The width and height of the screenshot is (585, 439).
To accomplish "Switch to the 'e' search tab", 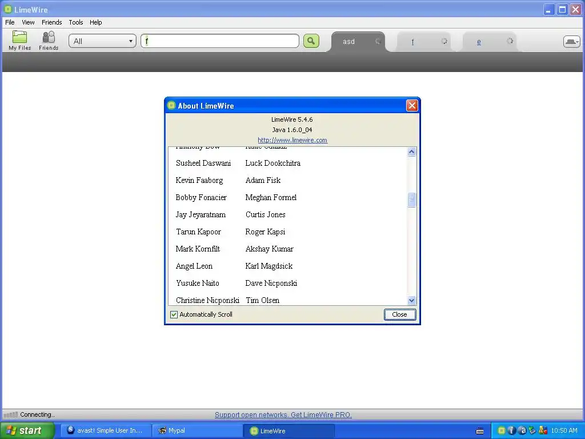I will [479, 42].
